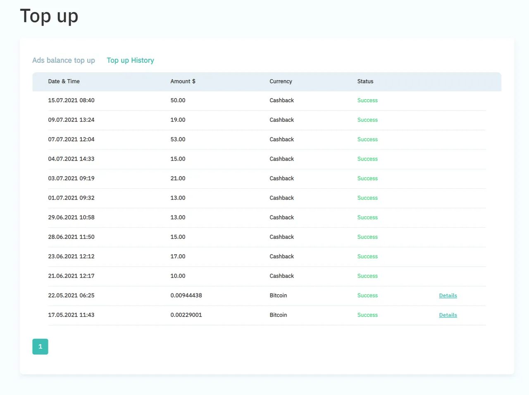
Task: Click the Currency column header
Action: point(281,81)
